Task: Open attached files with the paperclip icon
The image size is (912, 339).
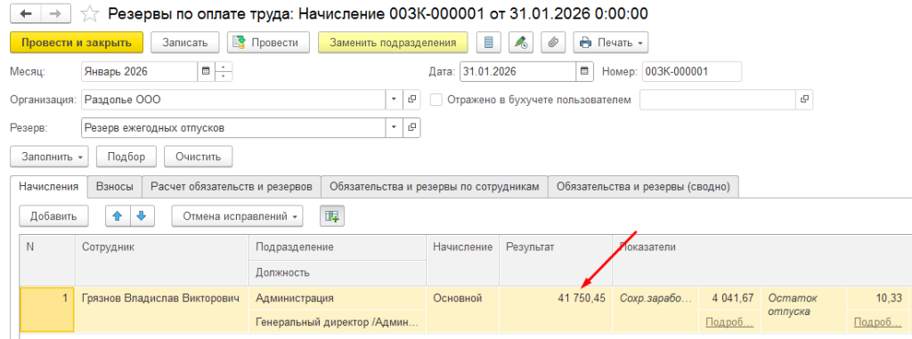Action: click(553, 43)
